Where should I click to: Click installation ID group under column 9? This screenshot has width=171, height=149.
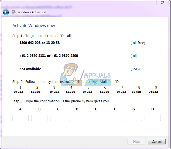point(153,92)
